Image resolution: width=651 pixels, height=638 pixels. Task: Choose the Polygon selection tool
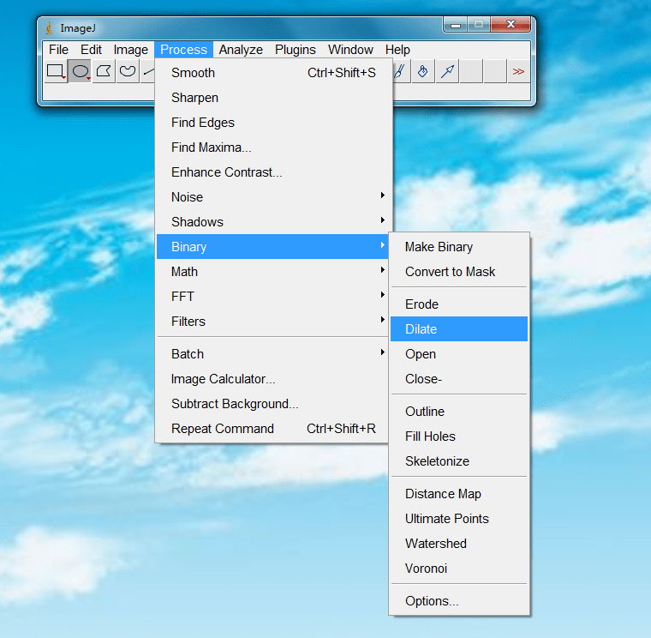tap(104, 72)
